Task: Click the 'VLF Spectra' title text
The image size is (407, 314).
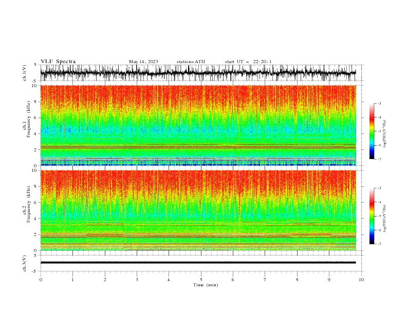Action: pos(58,62)
